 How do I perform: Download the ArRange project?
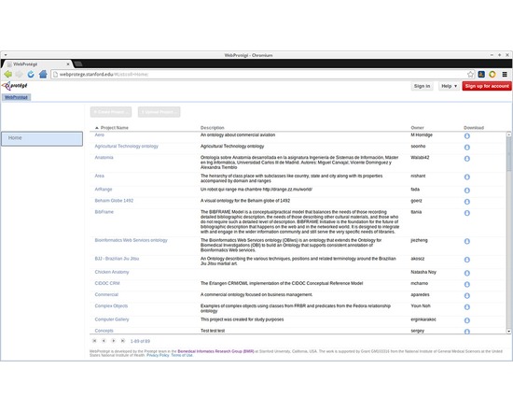click(x=467, y=191)
